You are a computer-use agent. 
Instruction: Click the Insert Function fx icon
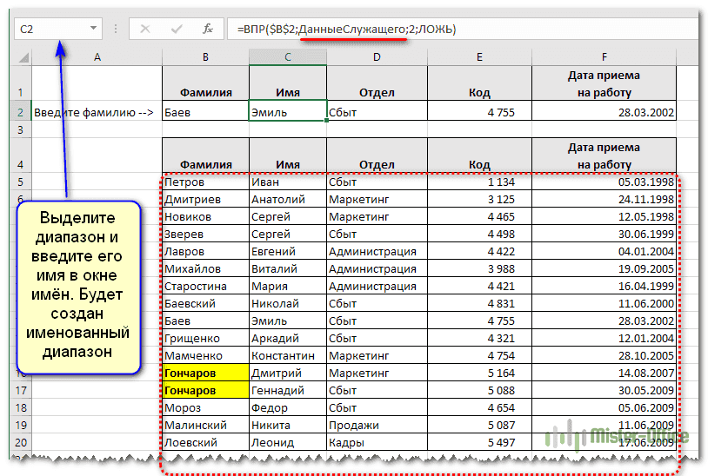[207, 29]
